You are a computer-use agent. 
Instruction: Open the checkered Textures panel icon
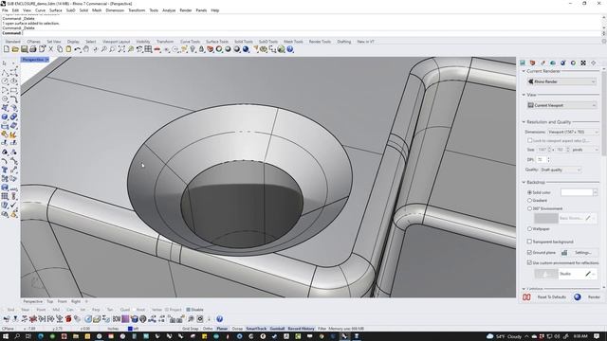pyautogui.click(x=583, y=63)
